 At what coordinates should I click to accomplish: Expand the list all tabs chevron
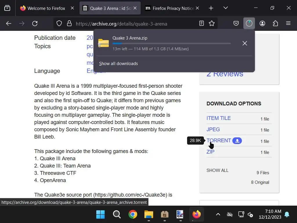click(225, 8)
